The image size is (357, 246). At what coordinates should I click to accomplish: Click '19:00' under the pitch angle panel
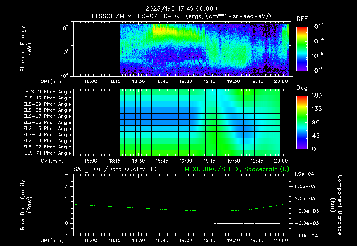[x=186, y=161]
